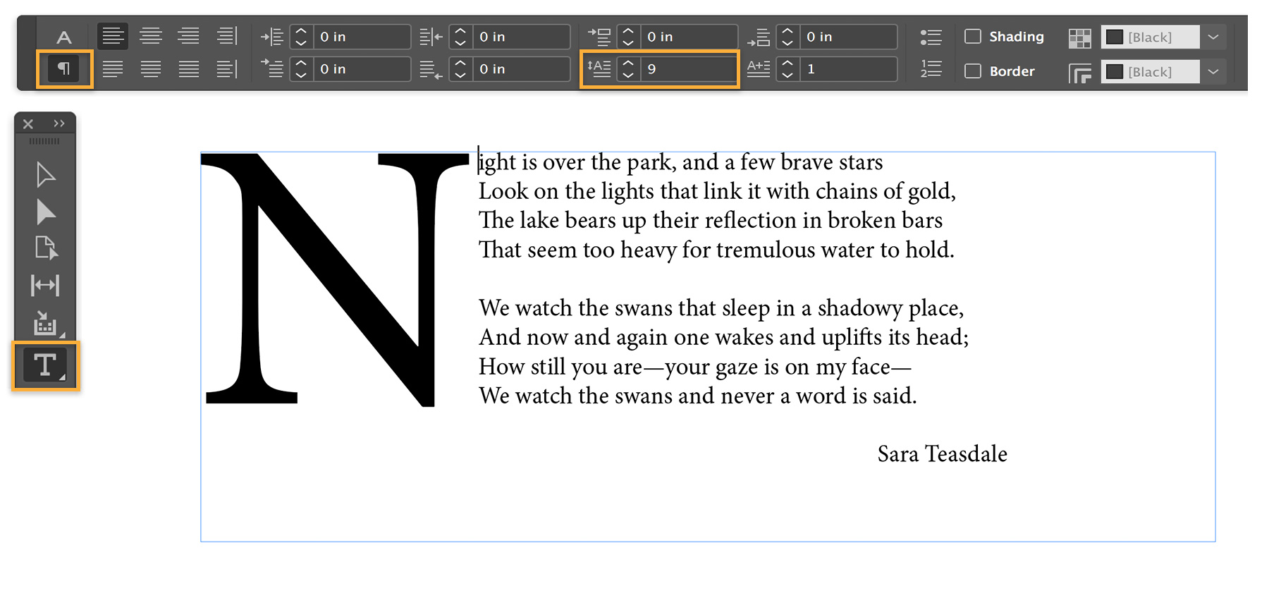Click the Left Indent icon
The image size is (1269, 603).
272,37
